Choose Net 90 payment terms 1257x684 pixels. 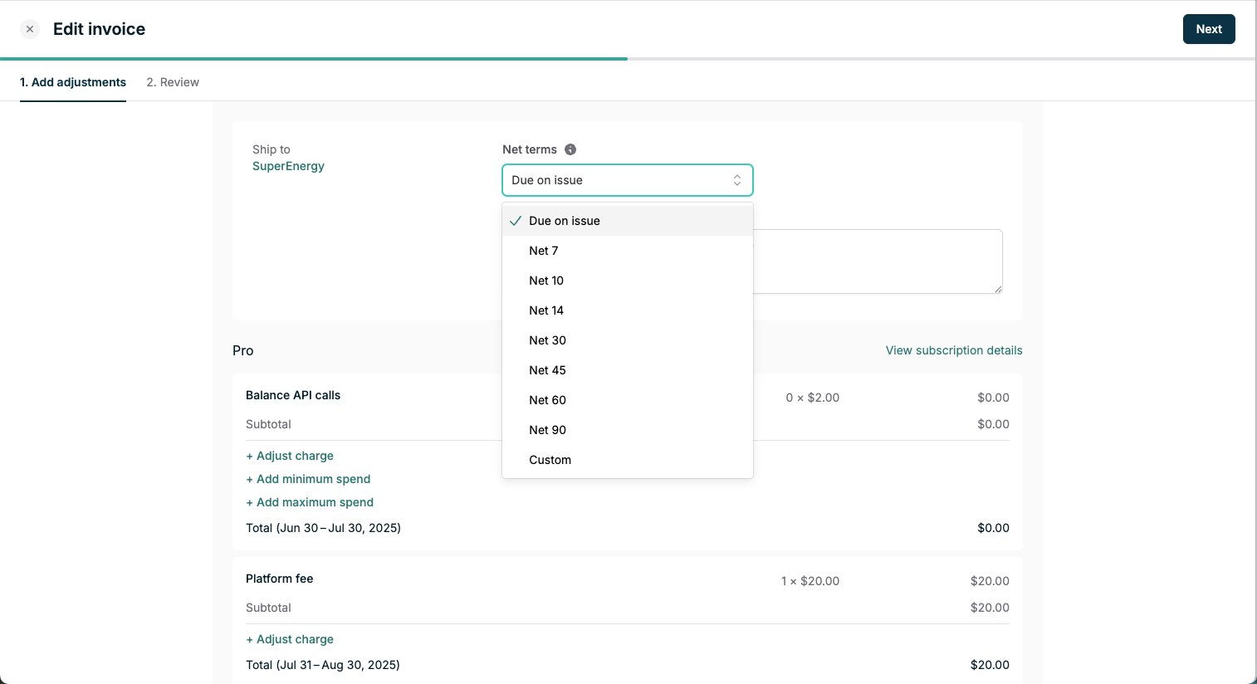pyautogui.click(x=628, y=430)
